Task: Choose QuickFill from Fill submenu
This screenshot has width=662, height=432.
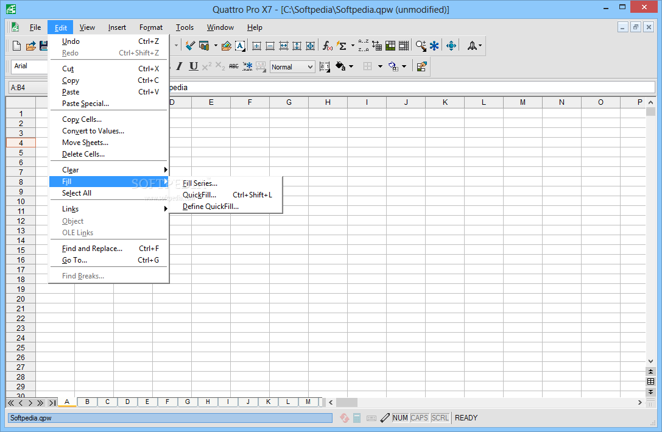Action: coord(226,195)
